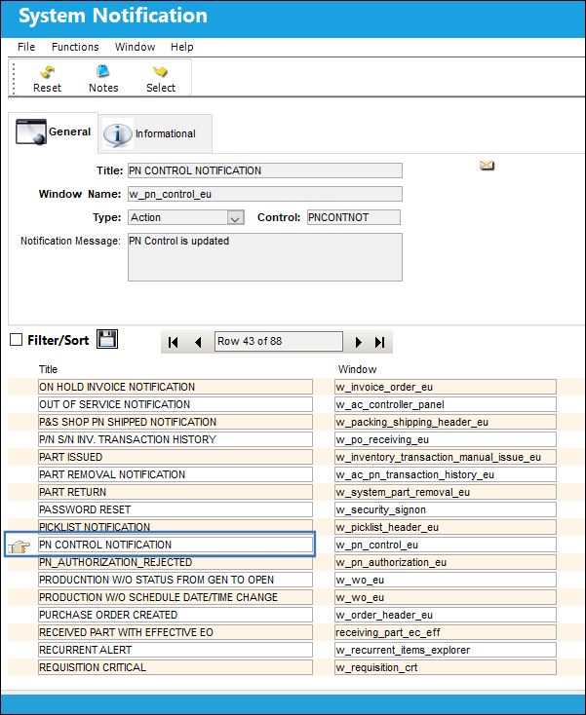Click the envelope email icon
Viewport: 586px width, 715px height.
pos(487,165)
